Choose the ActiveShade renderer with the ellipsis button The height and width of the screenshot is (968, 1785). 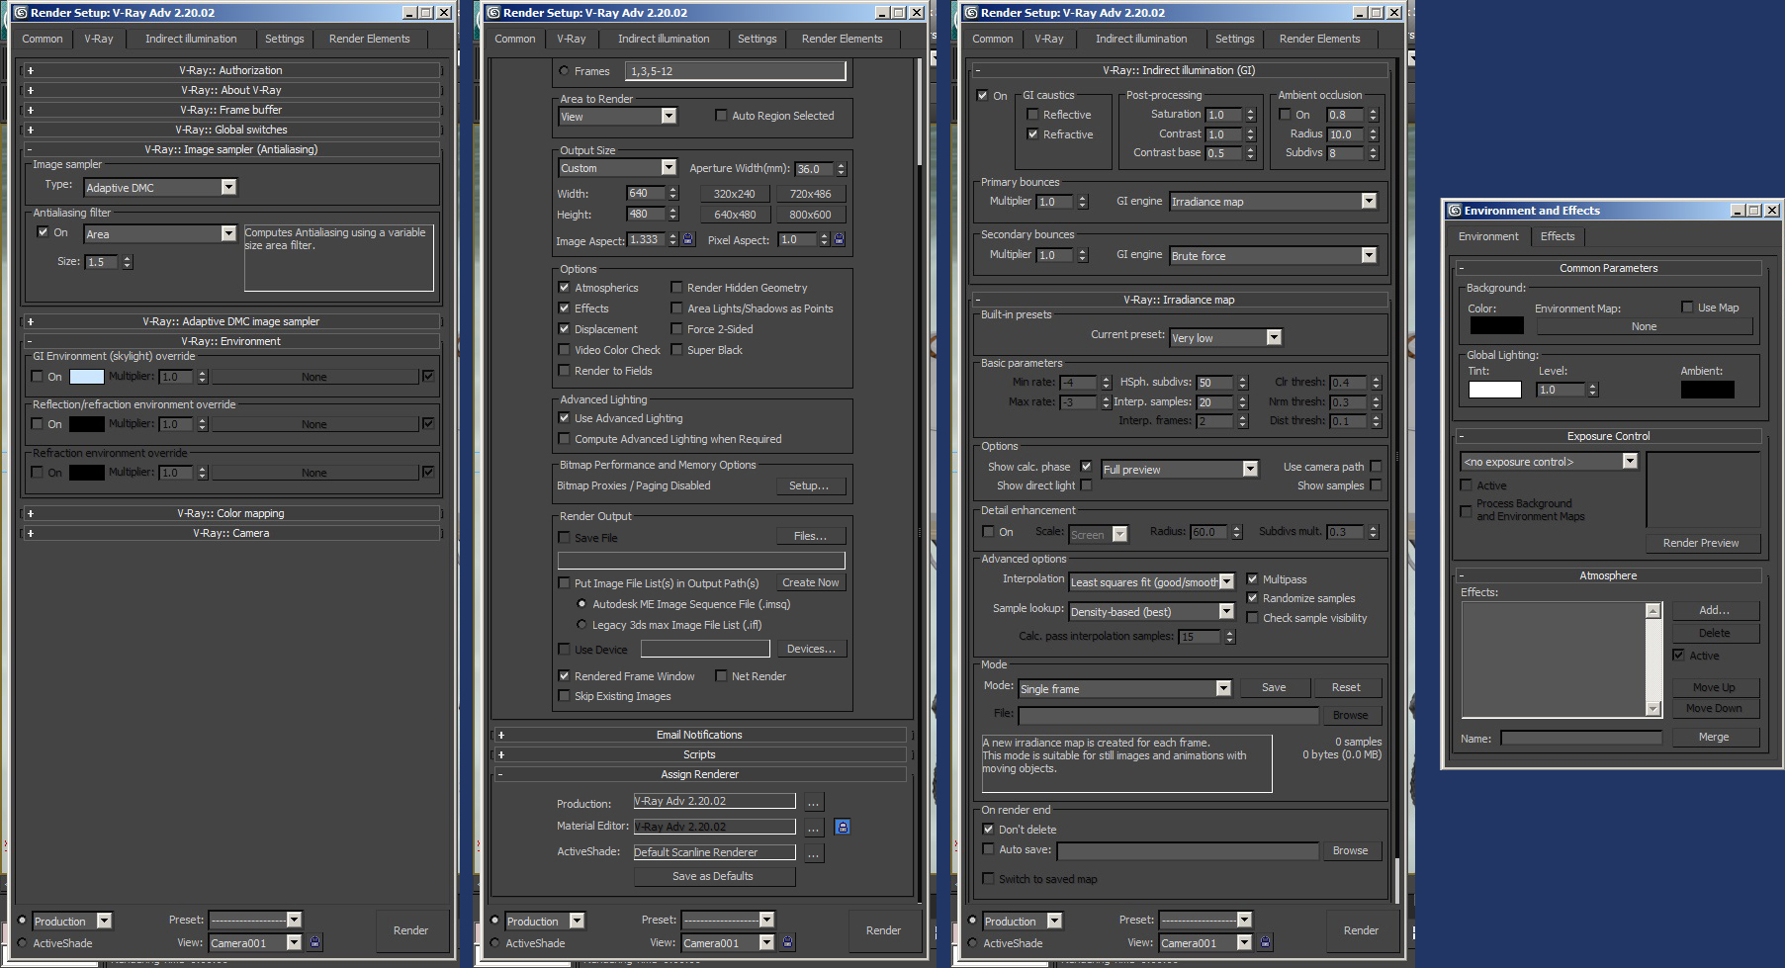(x=814, y=852)
